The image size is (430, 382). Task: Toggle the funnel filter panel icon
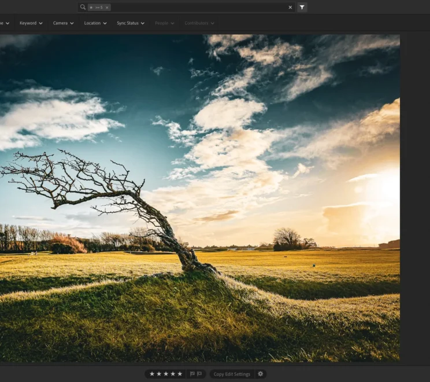click(302, 8)
